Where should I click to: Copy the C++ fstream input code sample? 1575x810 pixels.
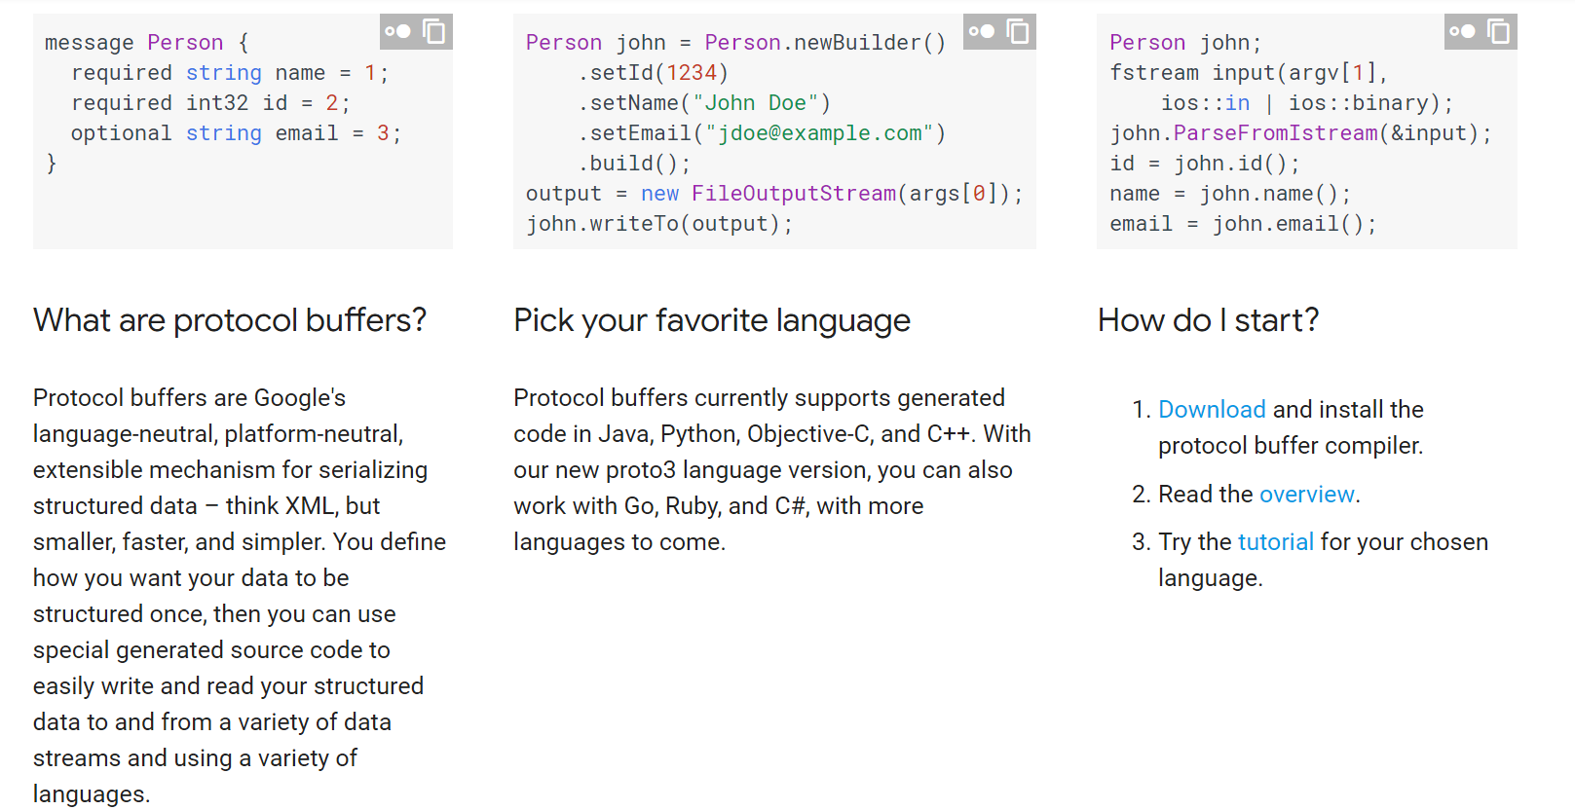tap(1499, 31)
